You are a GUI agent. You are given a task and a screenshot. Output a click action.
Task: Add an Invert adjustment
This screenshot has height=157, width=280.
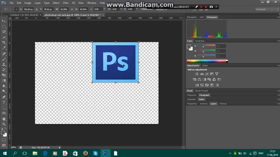point(197,85)
